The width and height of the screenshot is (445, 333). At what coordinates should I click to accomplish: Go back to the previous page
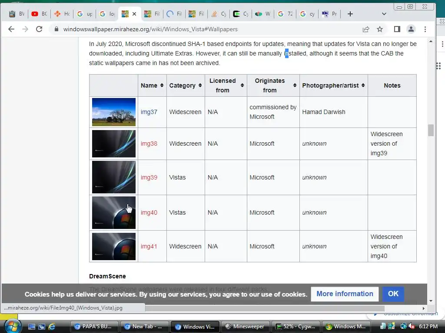pos(11,29)
